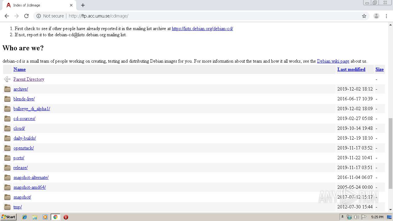The image size is (393, 221).
Task: Click the browser forward arrow
Action: pyautogui.click(x=17, y=16)
